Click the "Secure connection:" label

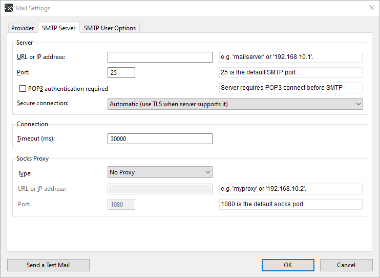pyautogui.click(x=43, y=103)
